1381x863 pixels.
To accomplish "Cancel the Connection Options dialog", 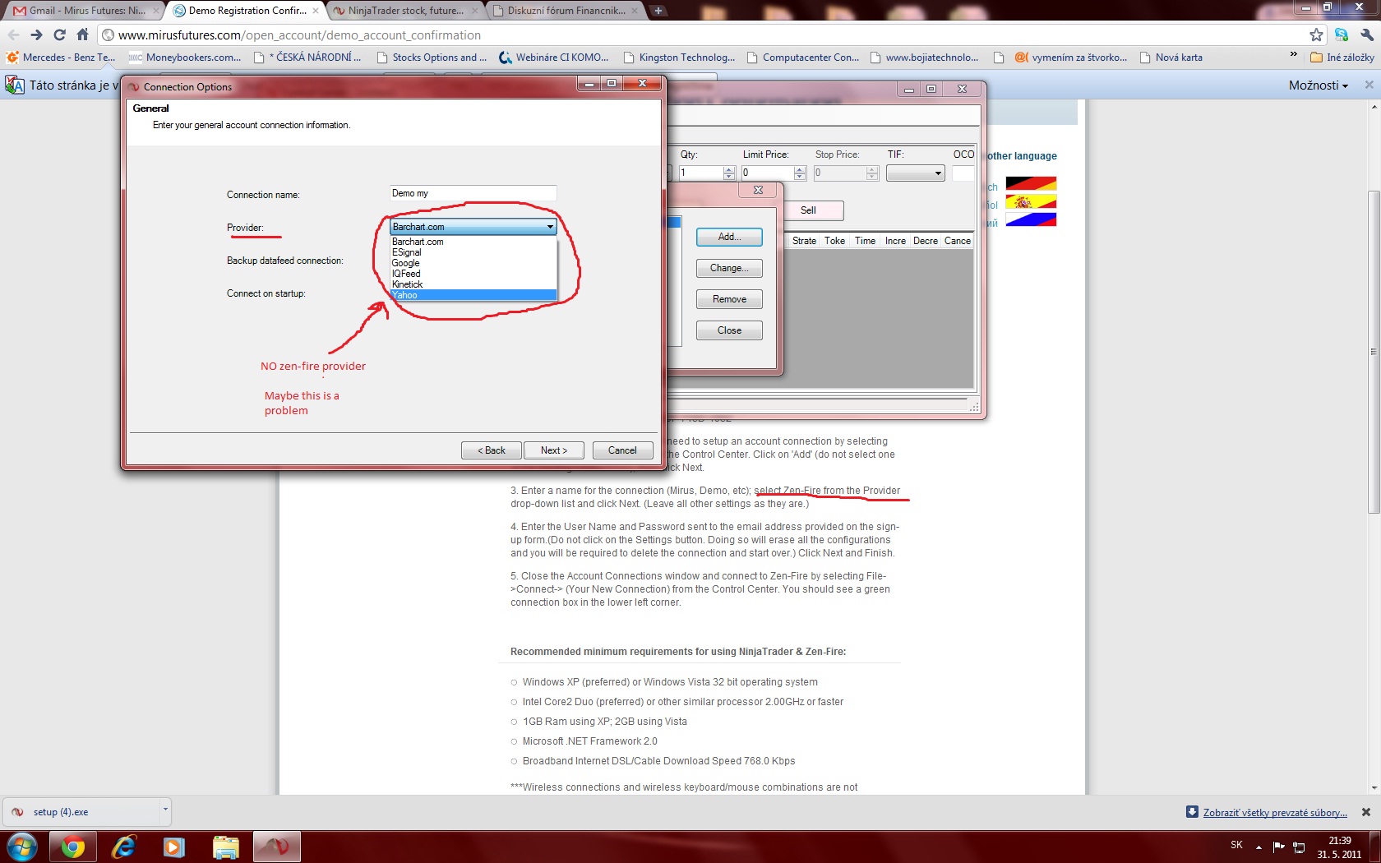I will pyautogui.click(x=622, y=450).
